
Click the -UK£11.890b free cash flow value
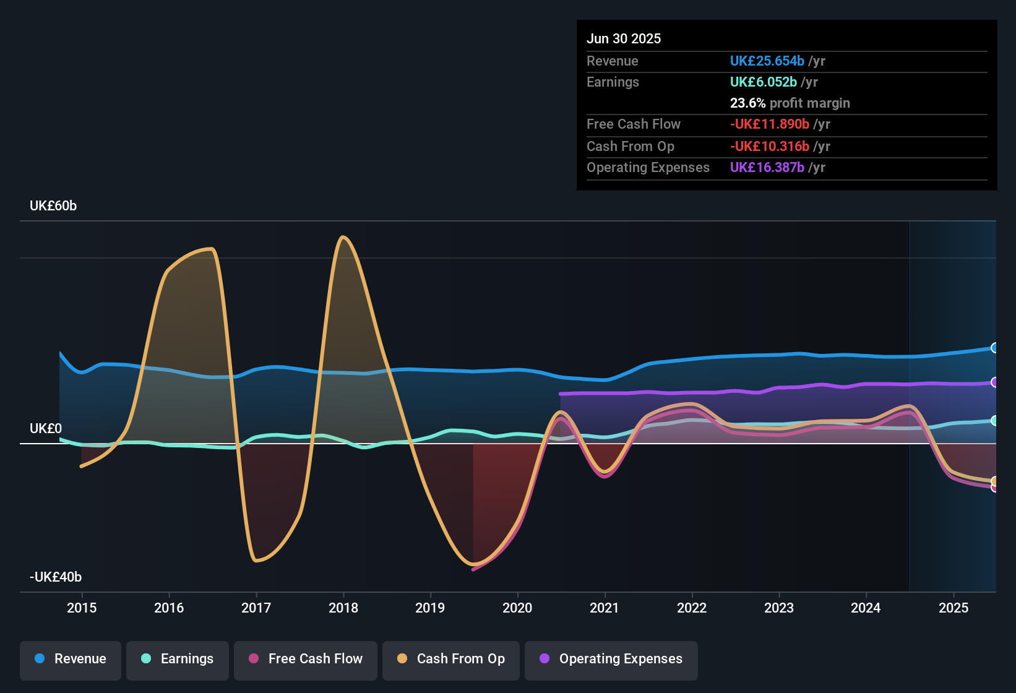coord(770,124)
